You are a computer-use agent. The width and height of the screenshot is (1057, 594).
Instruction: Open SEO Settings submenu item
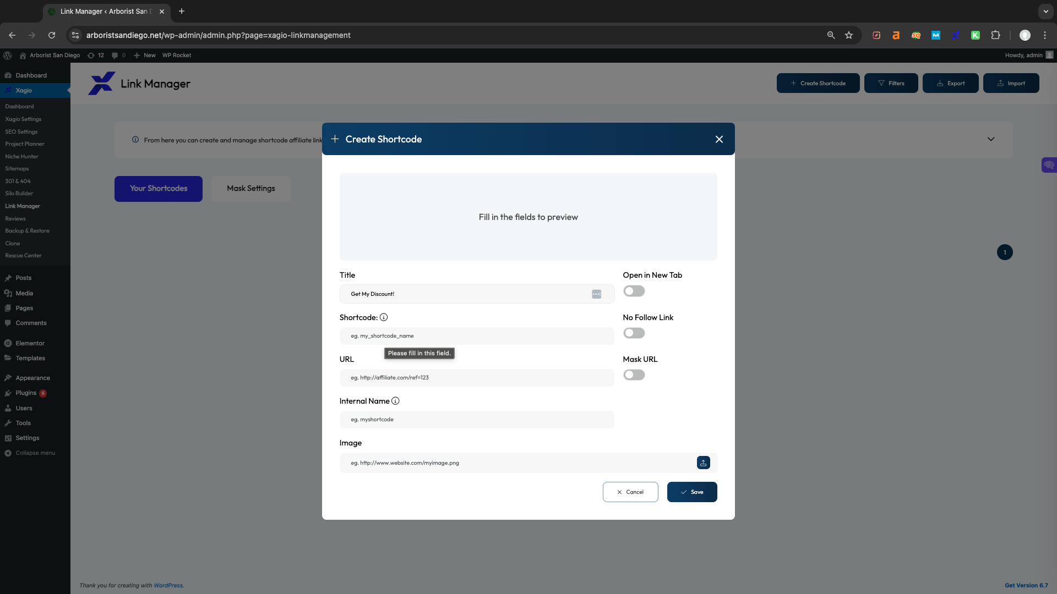(x=21, y=131)
